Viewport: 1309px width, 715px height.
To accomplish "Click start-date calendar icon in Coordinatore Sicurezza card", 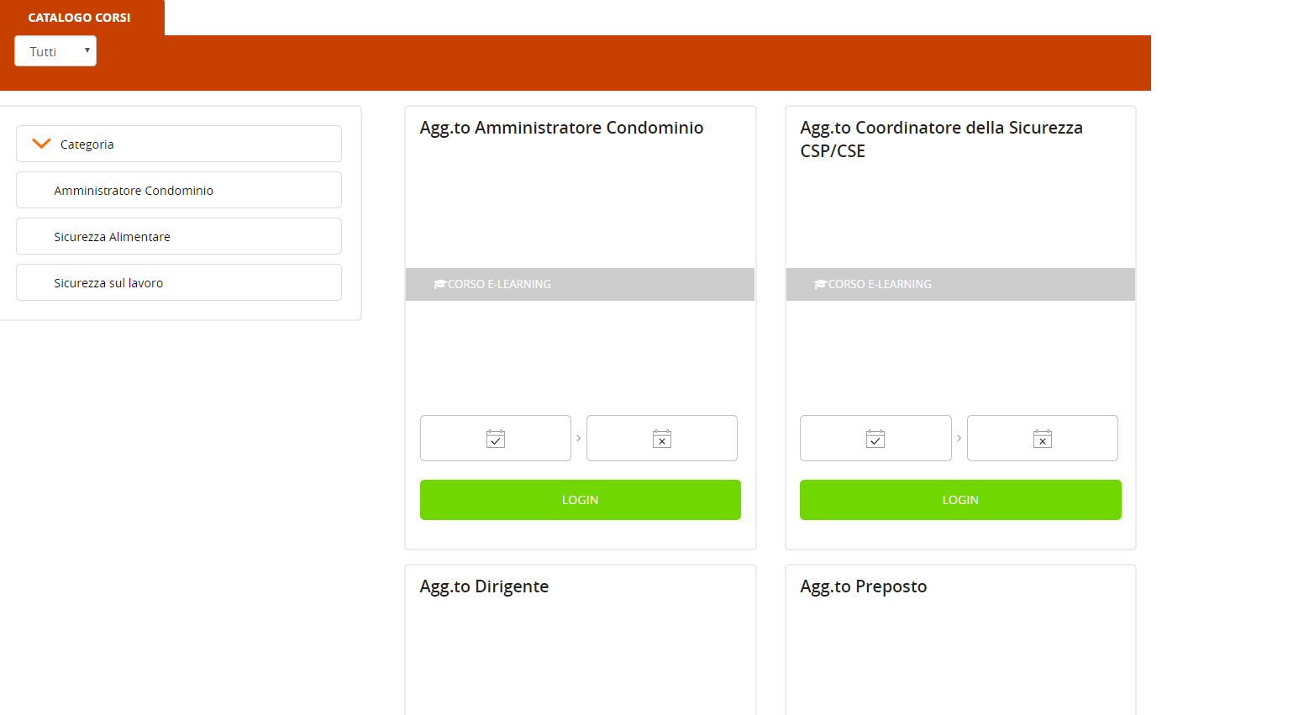I will 875,439.
